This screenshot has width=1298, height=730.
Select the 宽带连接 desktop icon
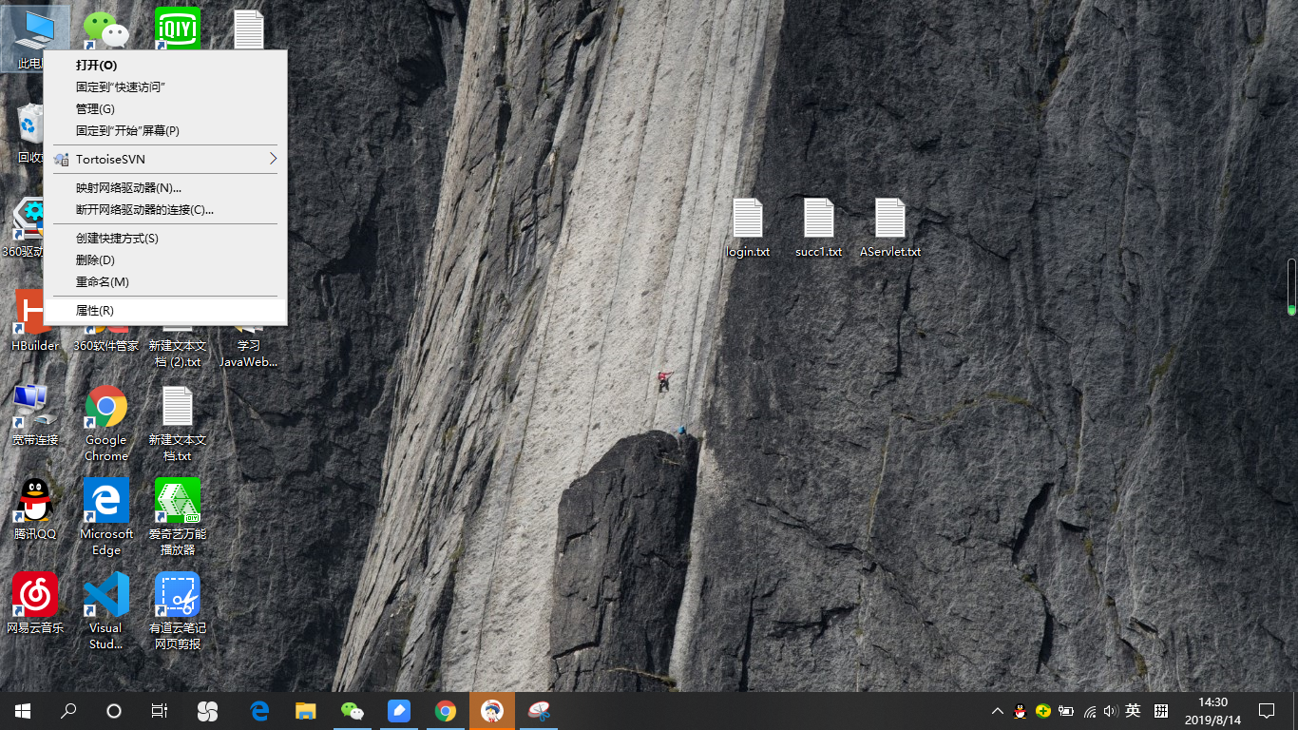[35, 415]
